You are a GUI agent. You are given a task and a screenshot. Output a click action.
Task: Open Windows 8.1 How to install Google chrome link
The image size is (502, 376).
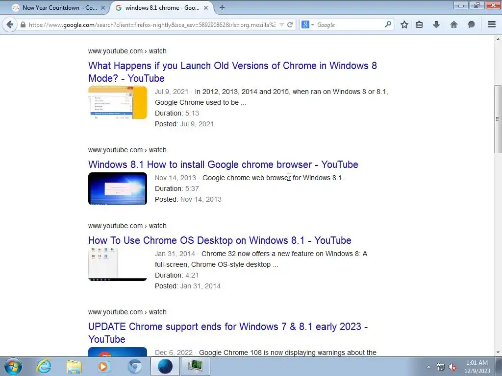tap(223, 164)
